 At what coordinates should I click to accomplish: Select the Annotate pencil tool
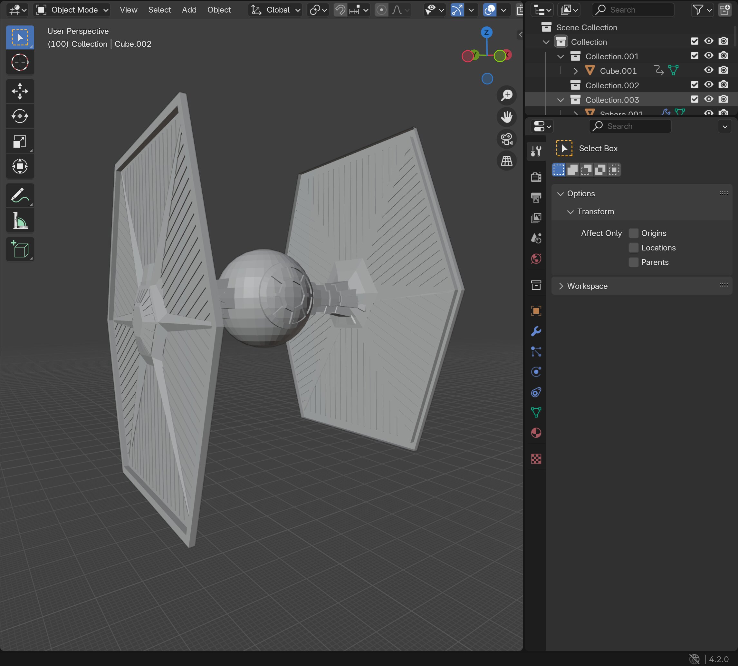coord(20,195)
